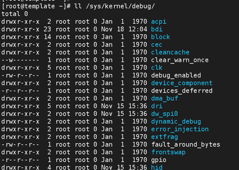
Task: Select the dynamic_debug directory name
Action: [x=176, y=122]
